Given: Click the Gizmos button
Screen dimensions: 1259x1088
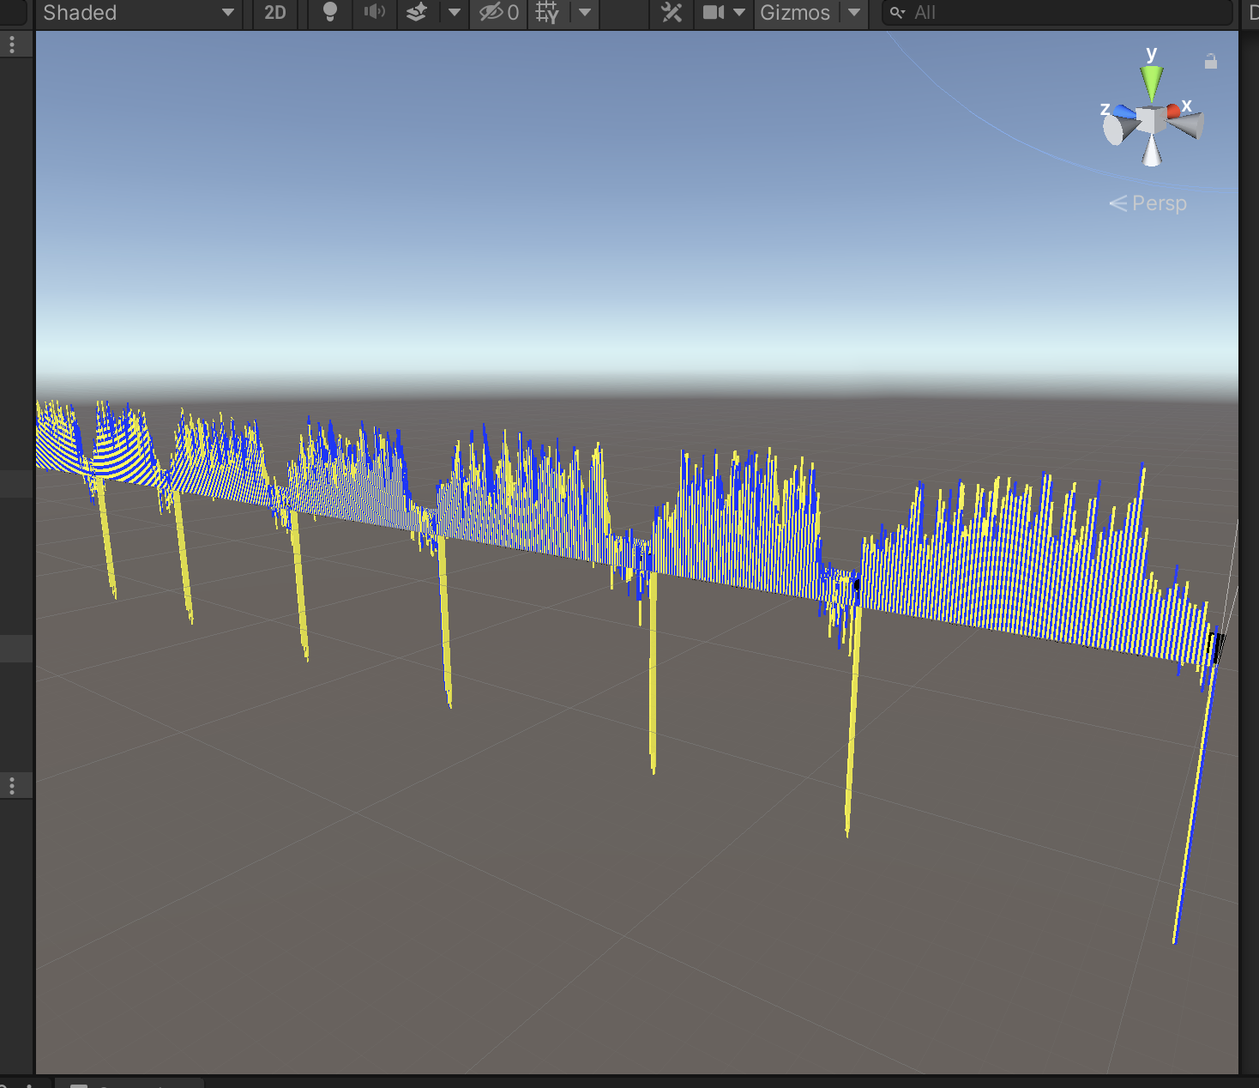Looking at the screenshot, I should click(x=794, y=13).
